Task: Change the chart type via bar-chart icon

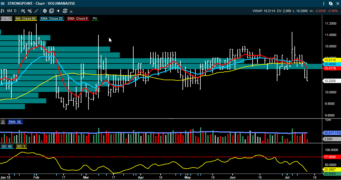Action: pyautogui.click(x=3, y=11)
